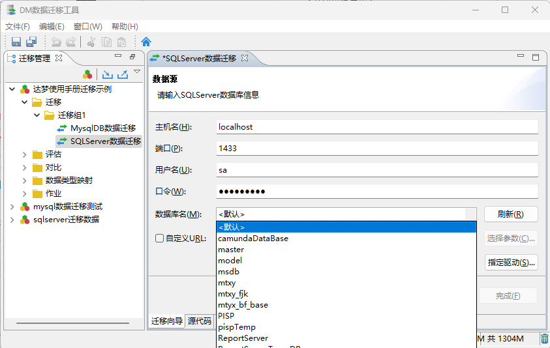550x348 pixels.
Task: Click the 端口 1433 input field
Action: coord(377,148)
